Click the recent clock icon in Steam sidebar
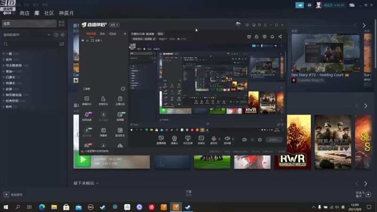 (x=56, y=35)
